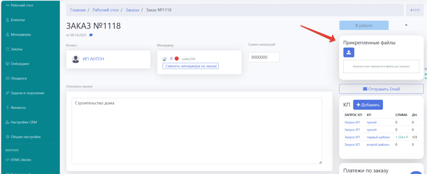Click the upload files icon button

tap(349, 52)
